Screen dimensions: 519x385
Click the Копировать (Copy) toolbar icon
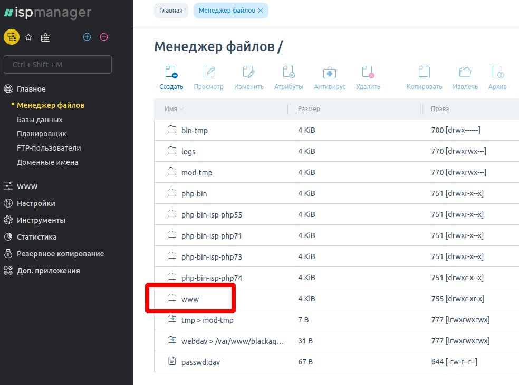tap(424, 73)
